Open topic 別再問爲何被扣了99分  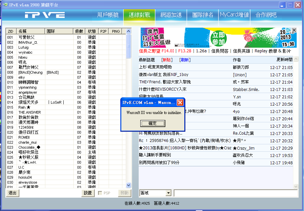159,163
